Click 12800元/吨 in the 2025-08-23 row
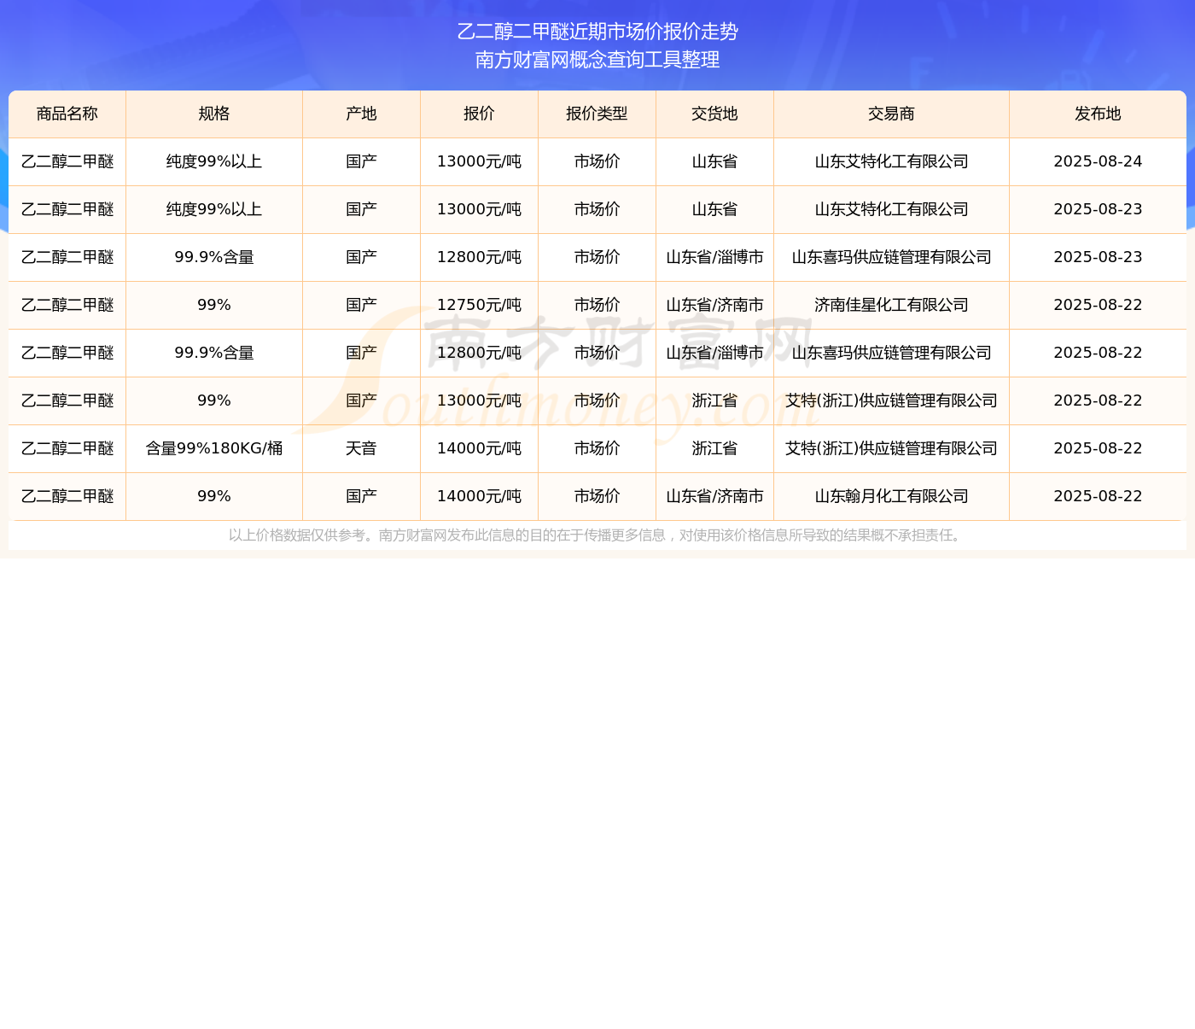The width and height of the screenshot is (1195, 1029). (479, 257)
